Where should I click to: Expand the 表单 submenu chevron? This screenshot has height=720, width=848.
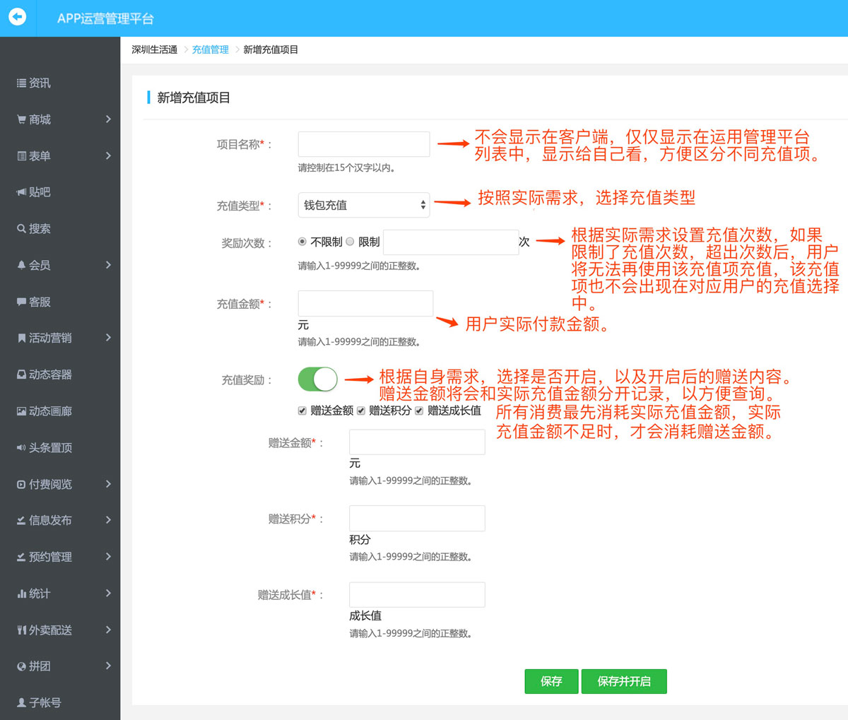[108, 155]
